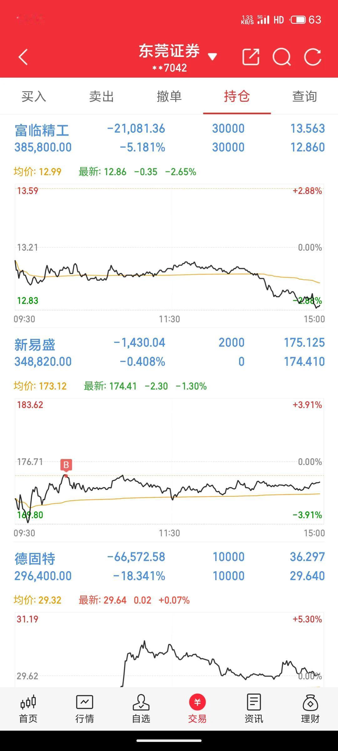Refresh positions with the reload icon

[x=313, y=57]
